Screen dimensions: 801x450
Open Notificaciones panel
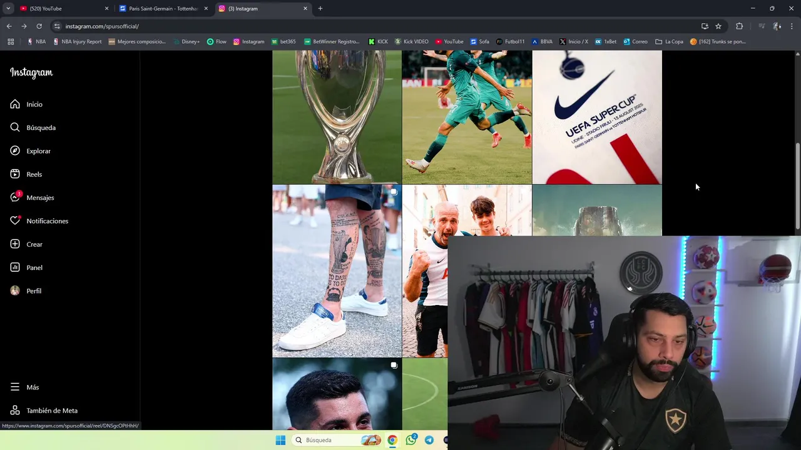pos(39,221)
